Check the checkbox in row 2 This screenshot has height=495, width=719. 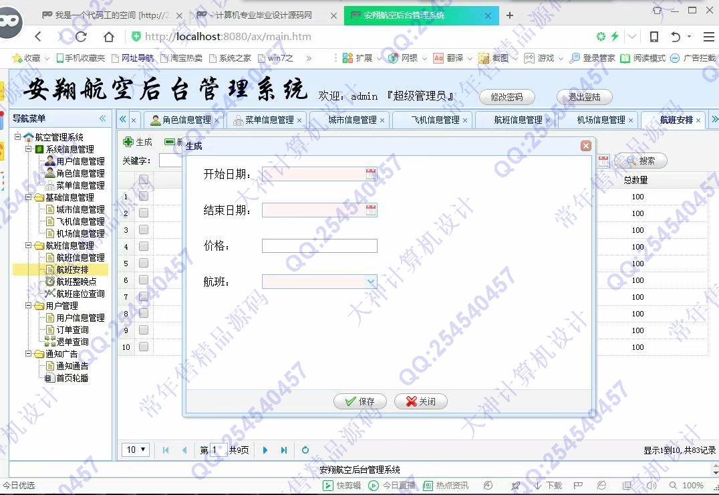(x=144, y=213)
